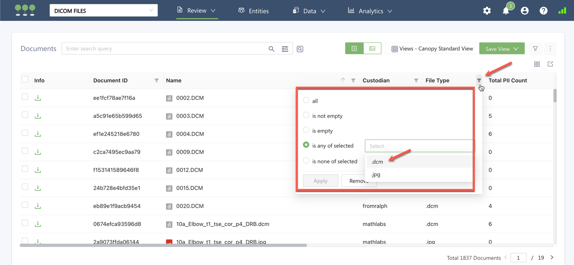Image resolution: width=574 pixels, height=265 pixels.
Task: Check the box for row 0002.DCM
Action: pyautogui.click(x=25, y=96)
